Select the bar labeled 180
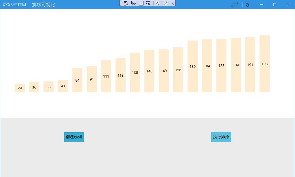 (x=192, y=66)
